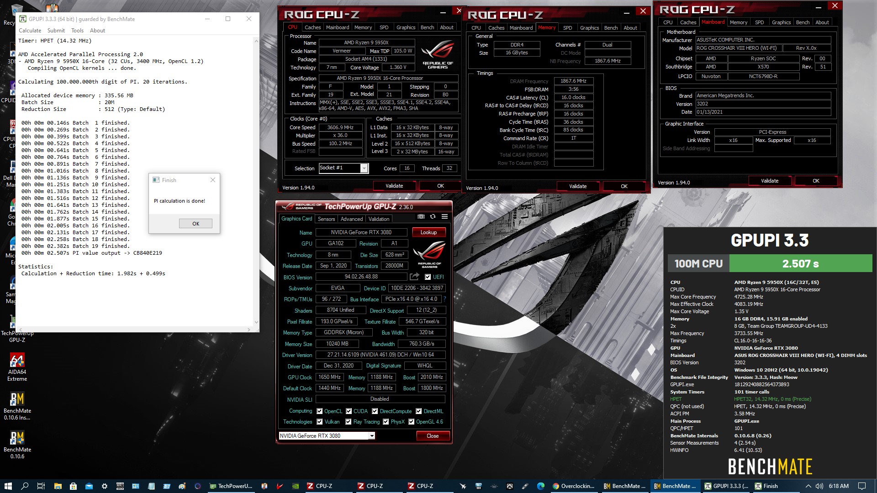The width and height of the screenshot is (877, 493).
Task: Click the taskbar clock showing 6:18 AM
Action: click(839, 486)
